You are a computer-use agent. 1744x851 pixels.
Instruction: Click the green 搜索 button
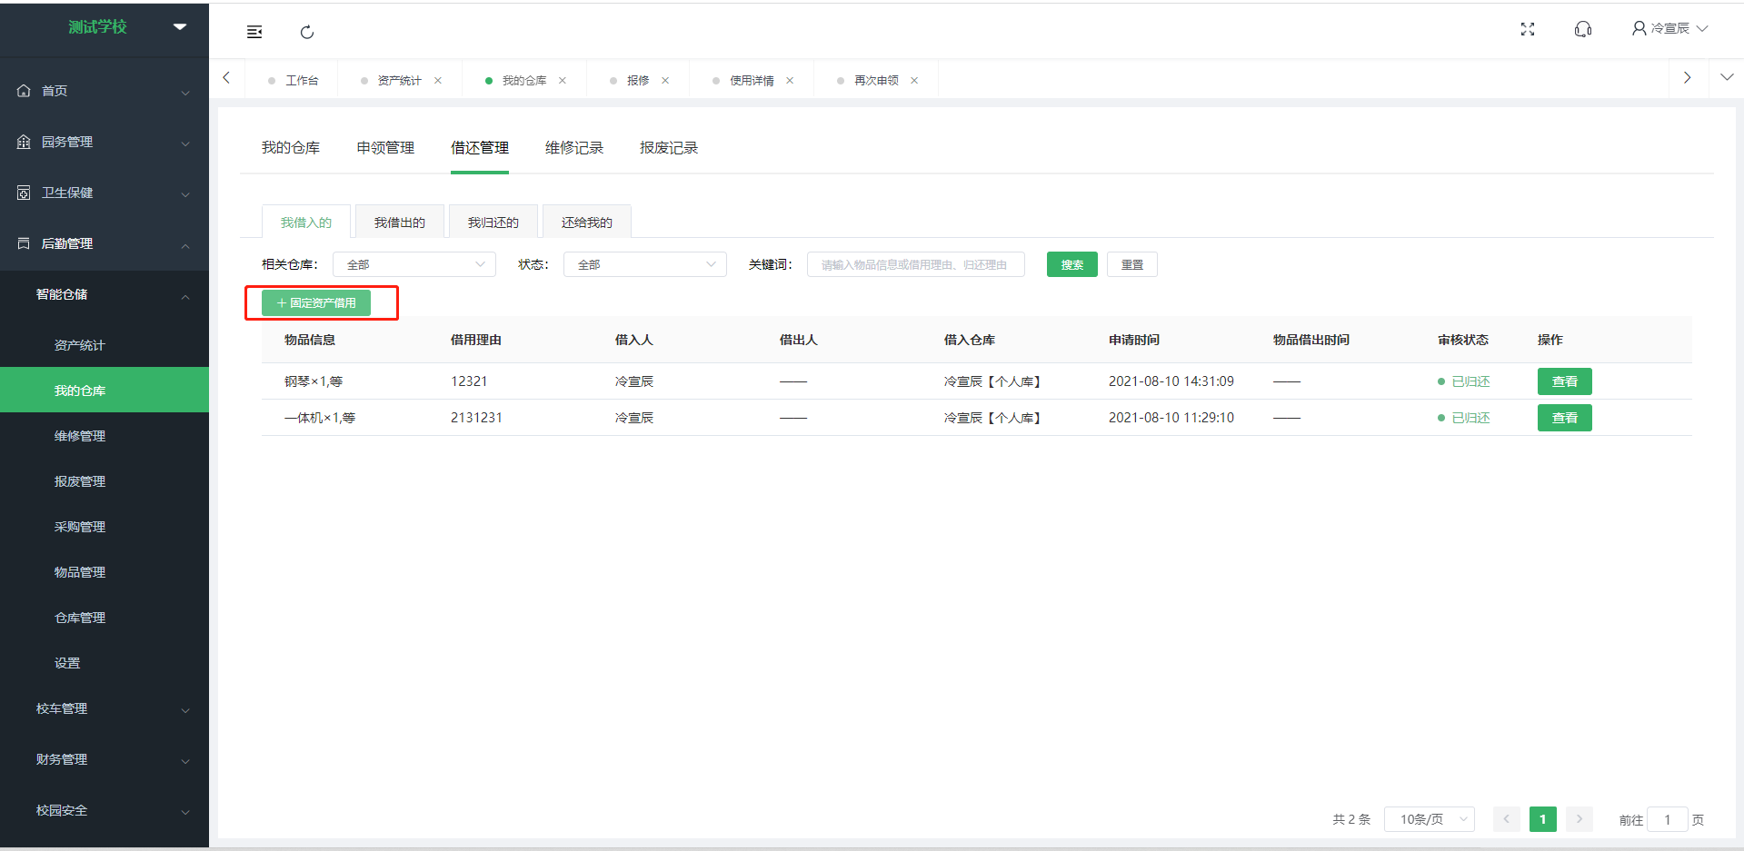tap(1072, 264)
